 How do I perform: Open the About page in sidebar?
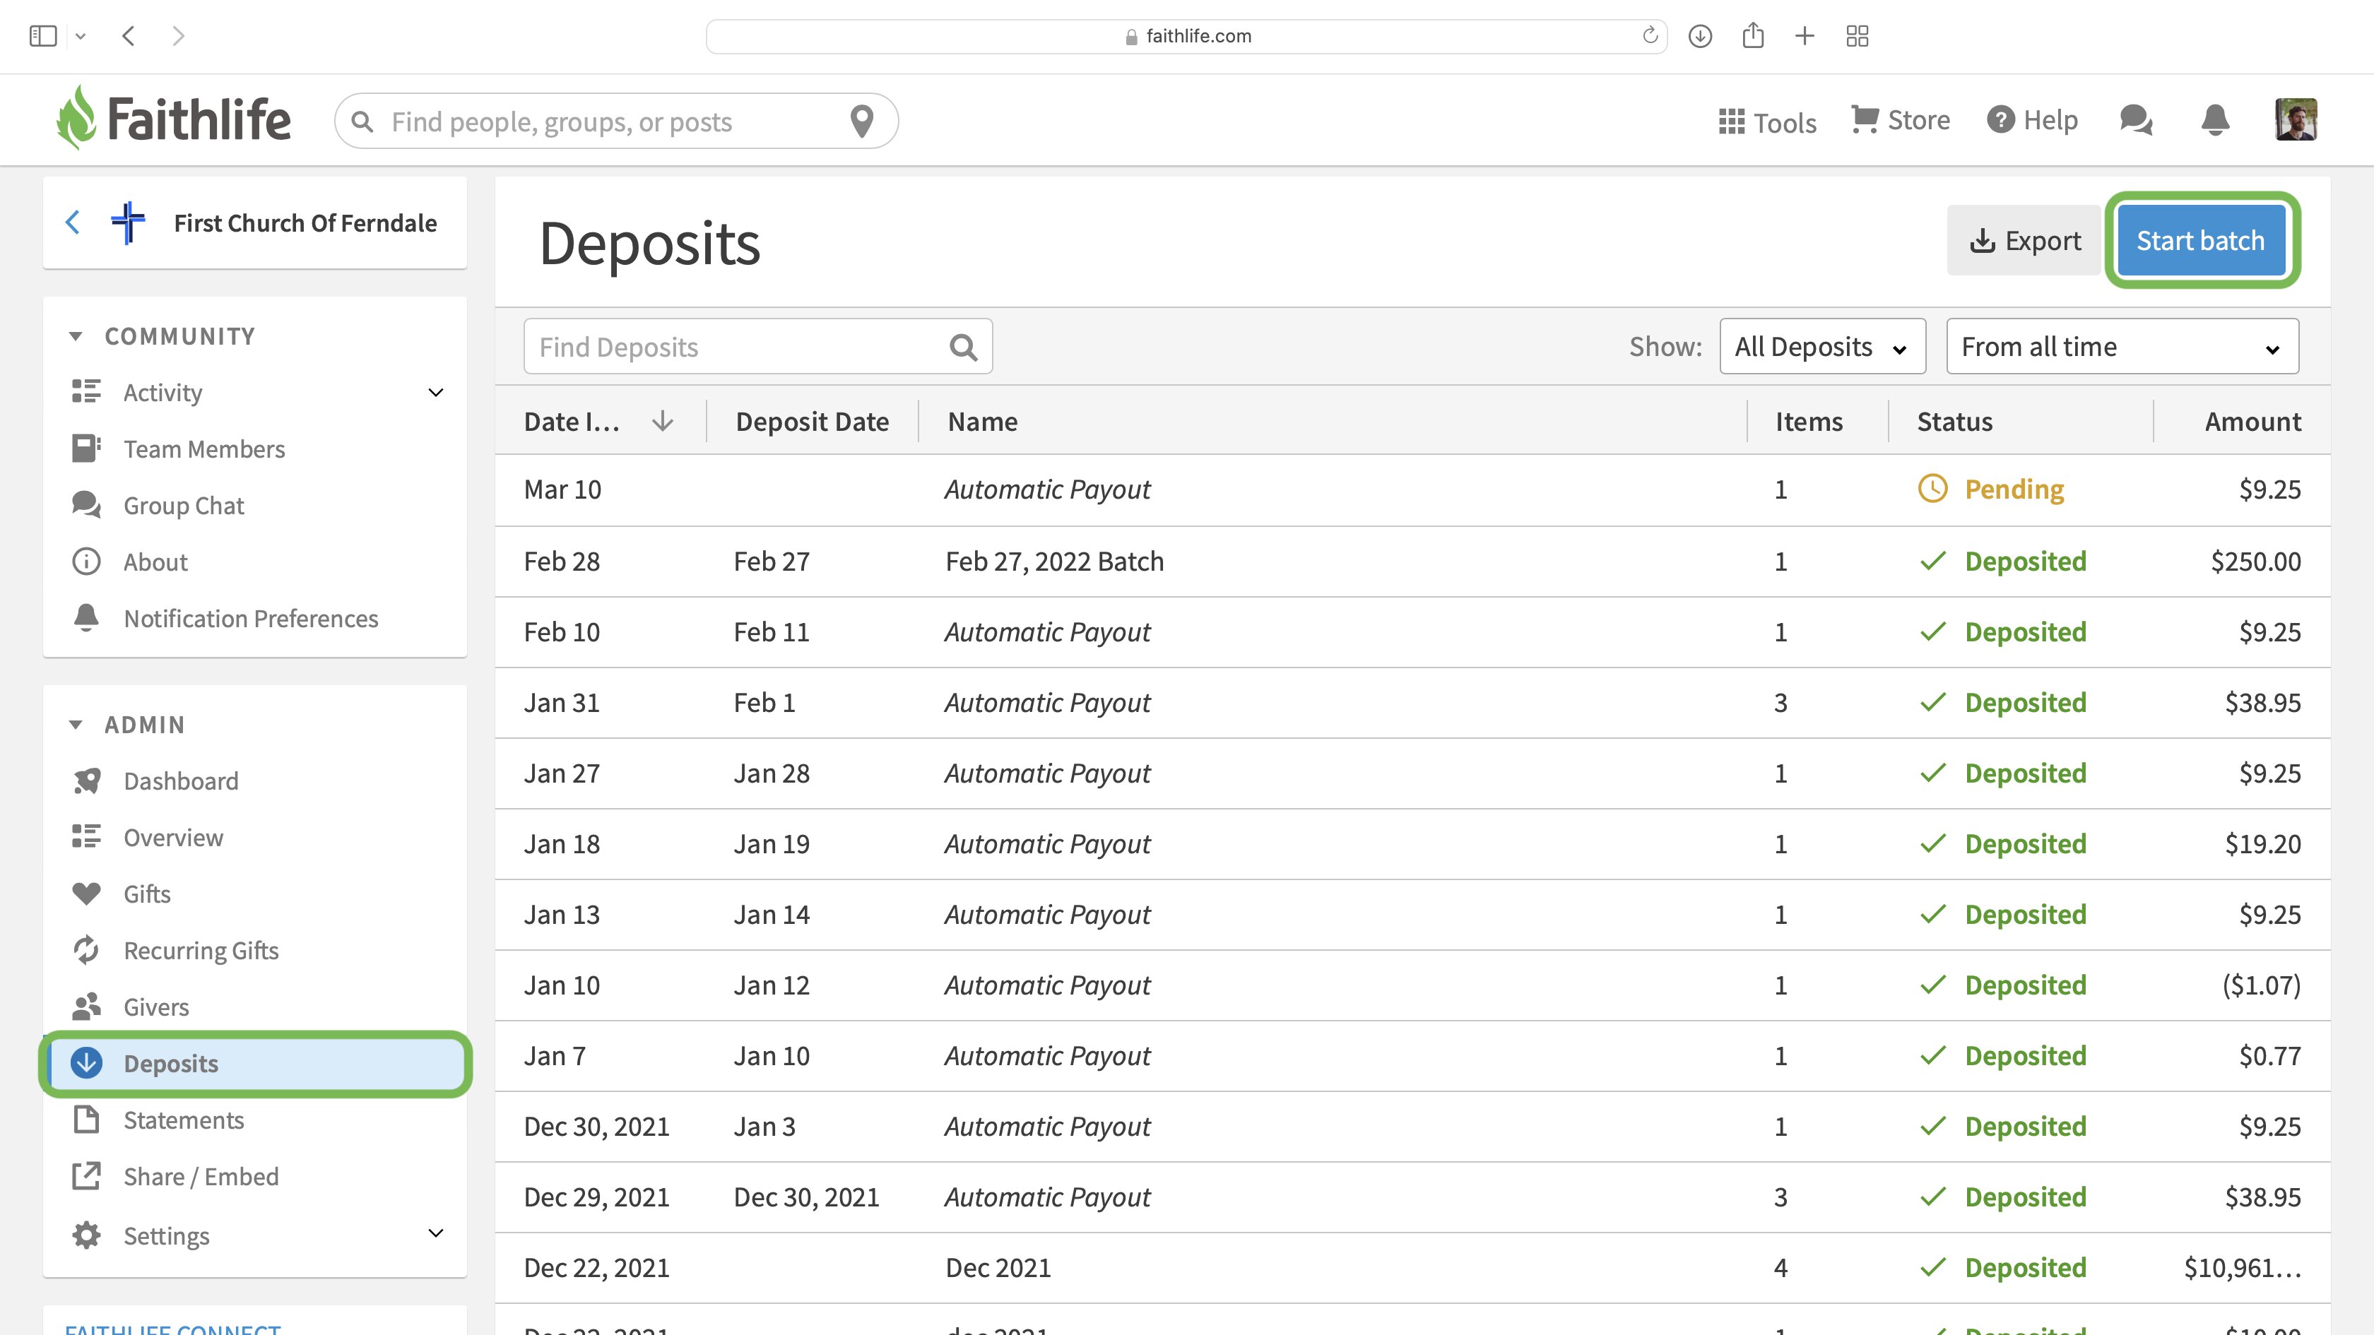click(155, 562)
